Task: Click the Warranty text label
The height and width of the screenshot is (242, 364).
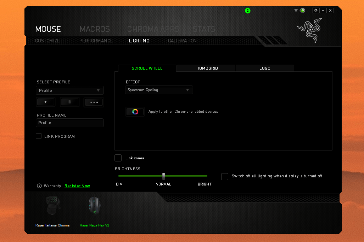Action: pos(52,186)
